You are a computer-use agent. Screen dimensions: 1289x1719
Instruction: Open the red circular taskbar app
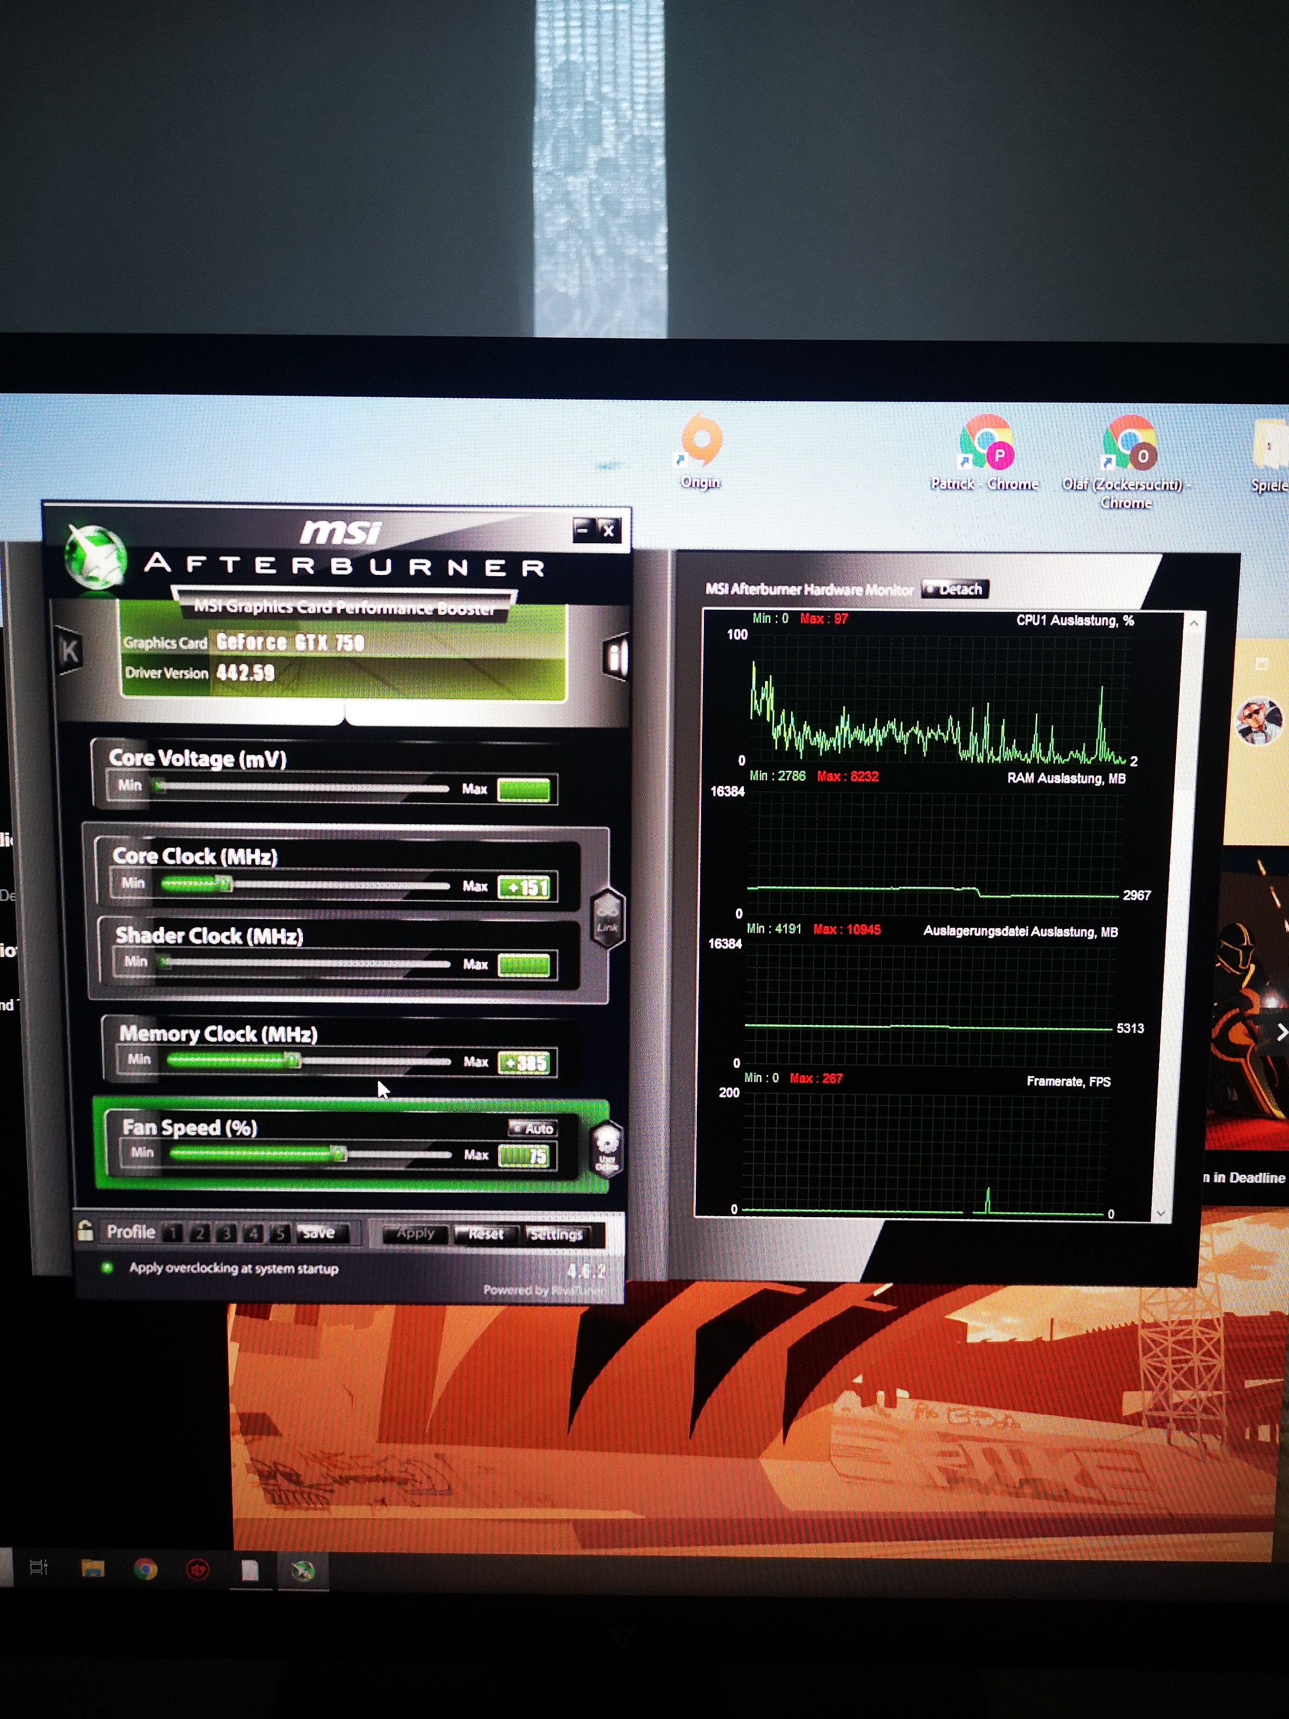coord(197,1571)
